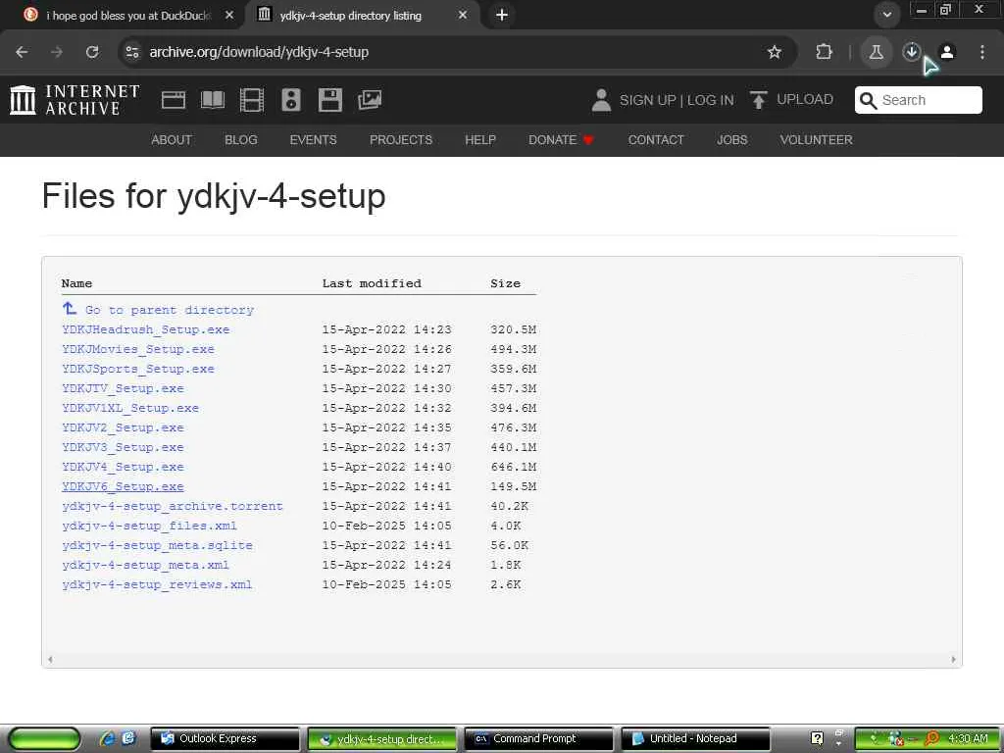This screenshot has width=1004, height=753.
Task: Download YDKJSports_Setup.exe
Action: click(x=137, y=369)
